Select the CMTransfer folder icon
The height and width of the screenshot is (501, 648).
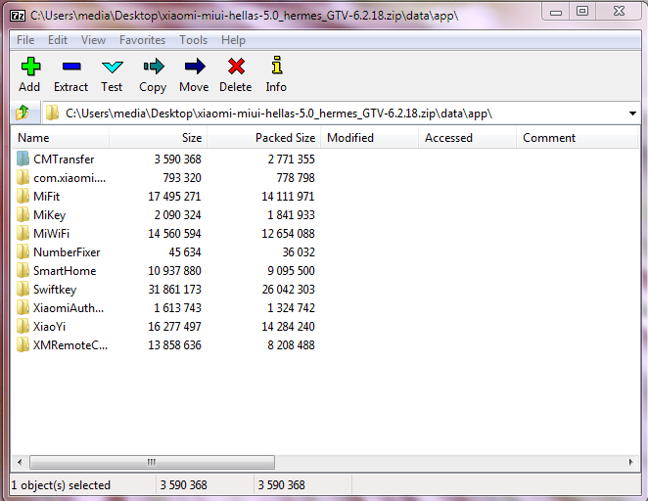click(23, 159)
